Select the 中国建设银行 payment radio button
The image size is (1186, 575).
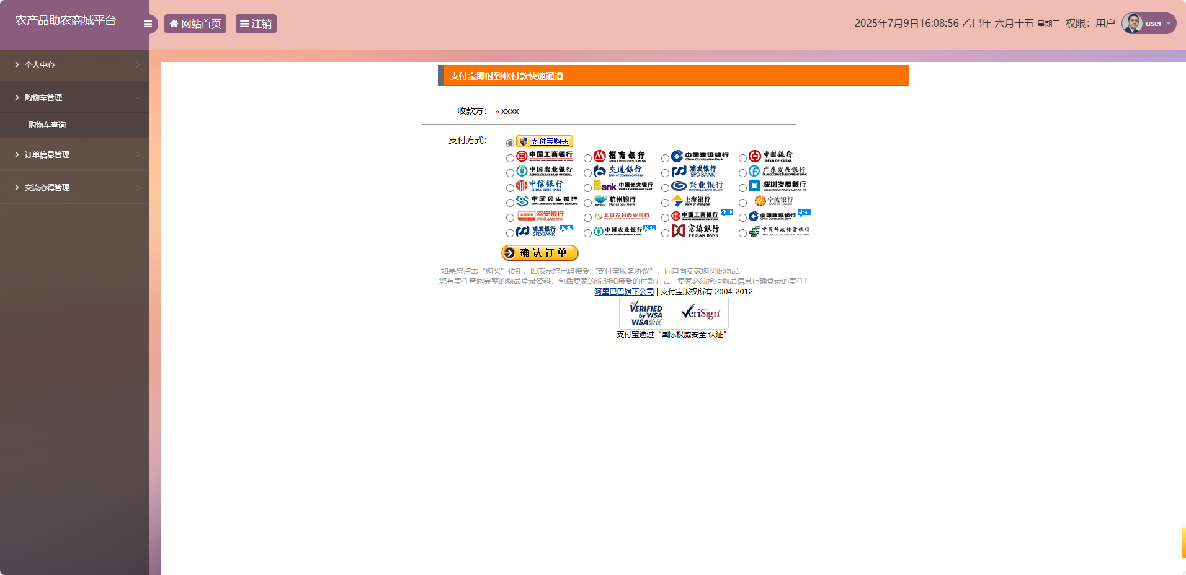click(x=665, y=157)
